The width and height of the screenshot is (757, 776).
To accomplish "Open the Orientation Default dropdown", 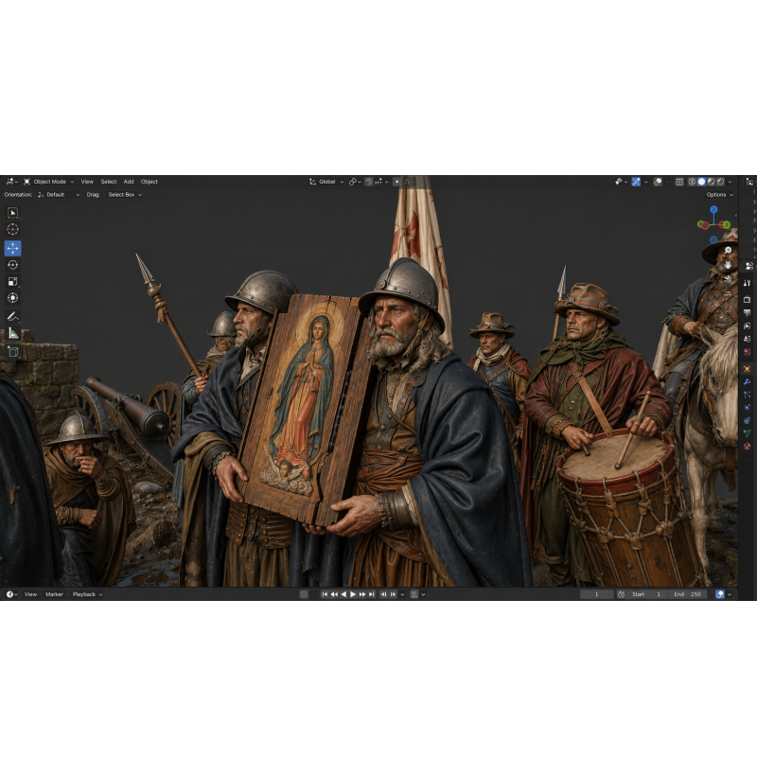I will pyautogui.click(x=59, y=195).
